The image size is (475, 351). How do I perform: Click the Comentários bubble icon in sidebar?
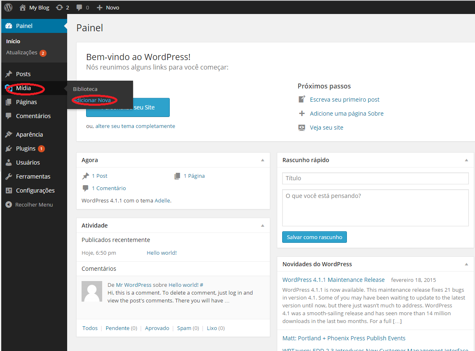9,116
